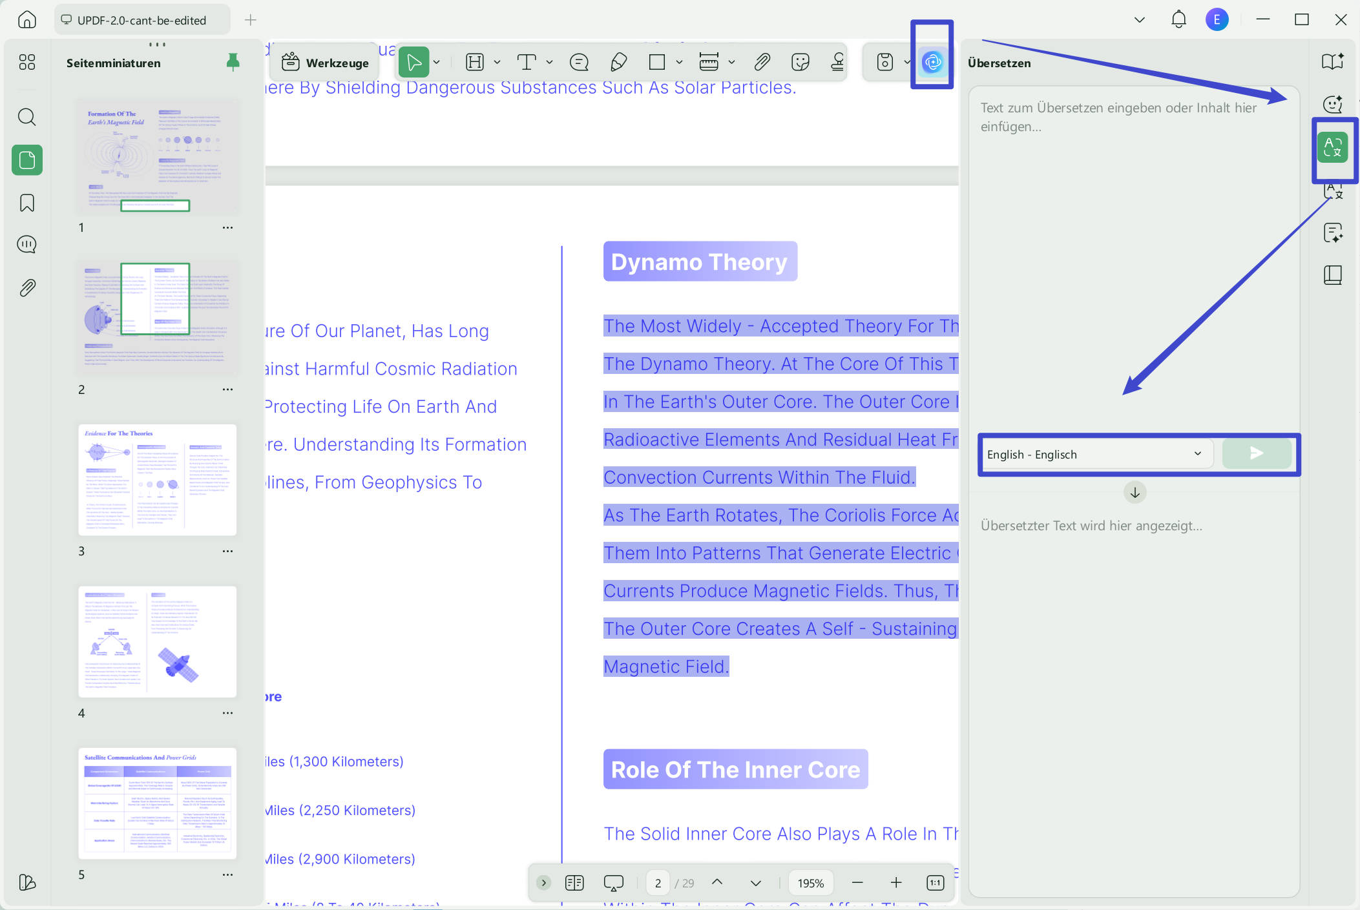This screenshot has height=910, width=1360.
Task: Open the shape rectangle tool dropdown arrow
Action: point(679,62)
